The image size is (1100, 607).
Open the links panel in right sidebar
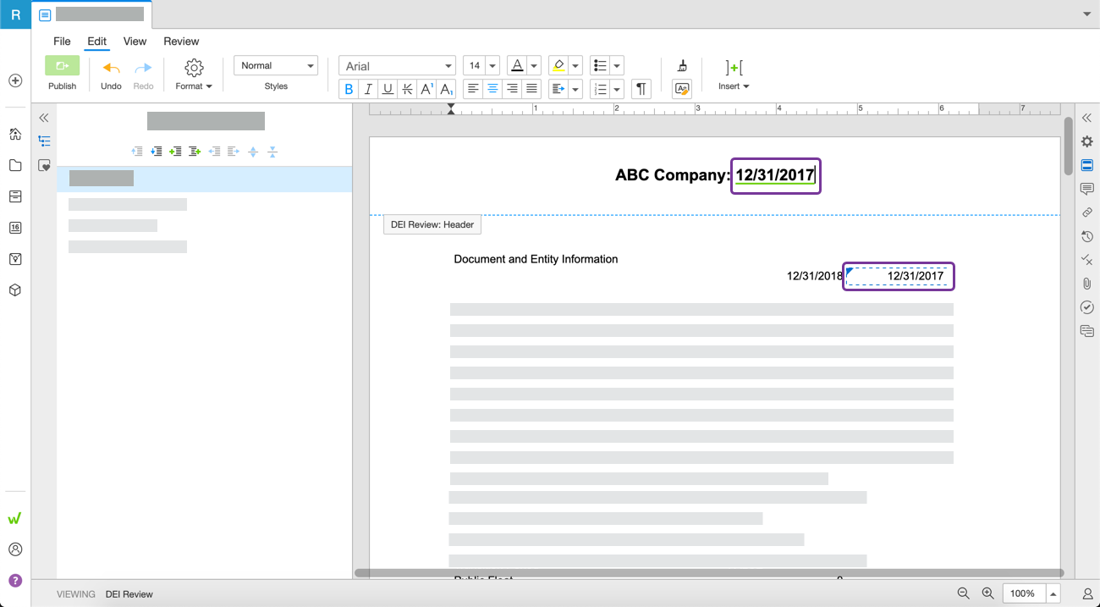pyautogui.click(x=1087, y=212)
